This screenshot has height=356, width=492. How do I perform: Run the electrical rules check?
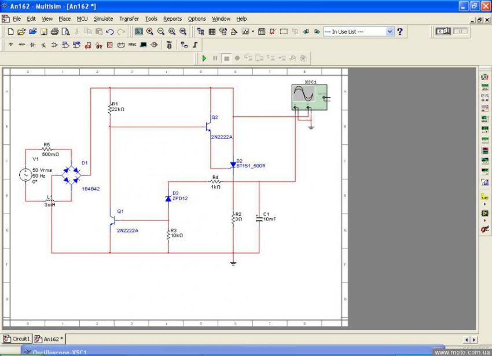[x=273, y=31]
